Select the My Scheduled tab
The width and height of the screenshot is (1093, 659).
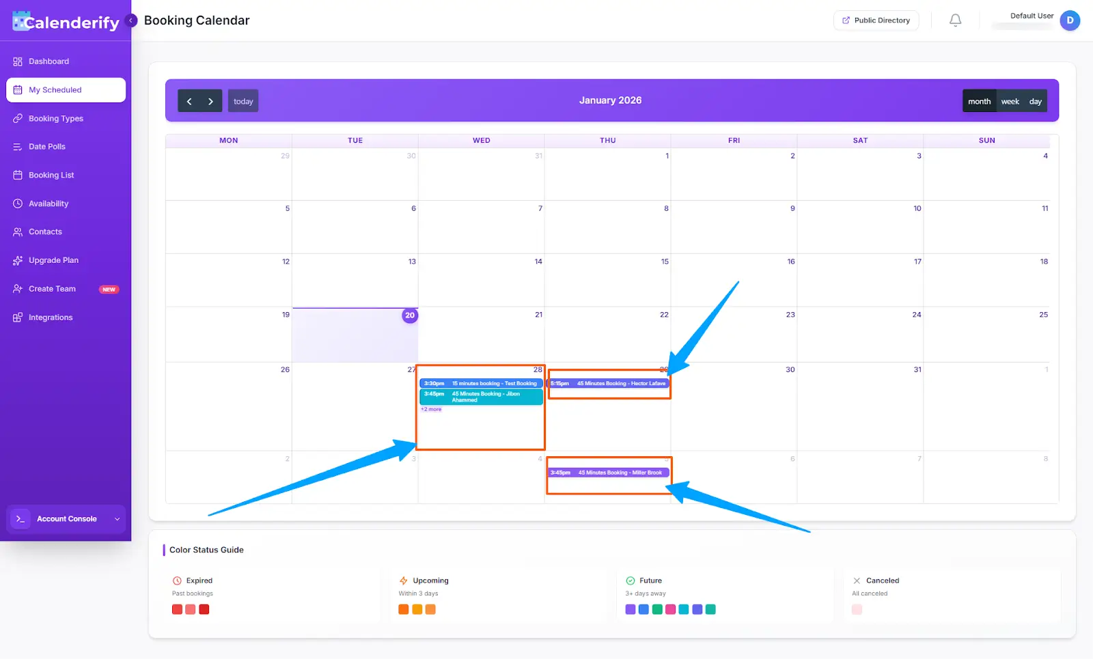55,89
